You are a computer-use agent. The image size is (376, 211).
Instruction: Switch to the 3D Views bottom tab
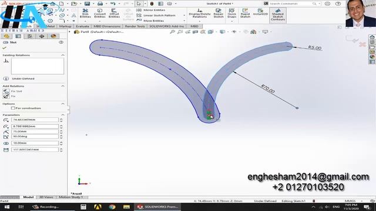[46, 197]
